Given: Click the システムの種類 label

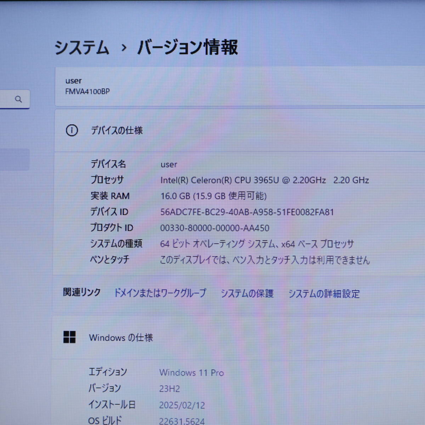Looking at the screenshot, I should [116, 244].
